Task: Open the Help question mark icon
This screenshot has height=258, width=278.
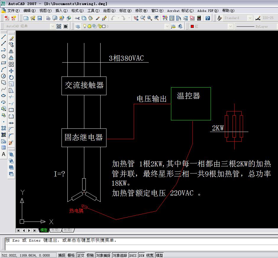Action: coord(208,18)
